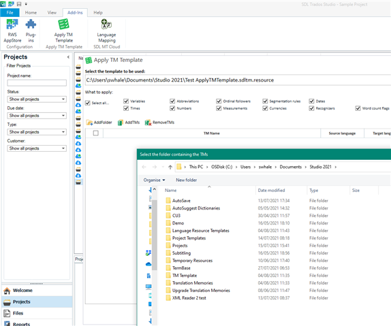Sort by Date modified column
Screen dimensions: 391x326
point(271,191)
